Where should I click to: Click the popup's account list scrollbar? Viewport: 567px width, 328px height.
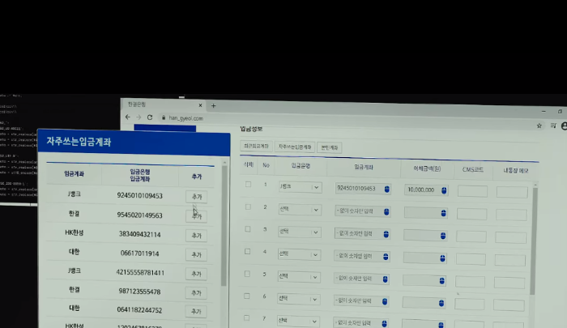tap(224, 226)
